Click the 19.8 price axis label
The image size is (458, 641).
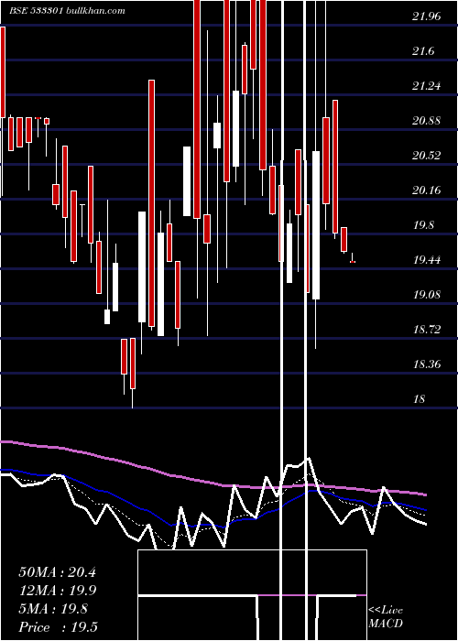423,225
